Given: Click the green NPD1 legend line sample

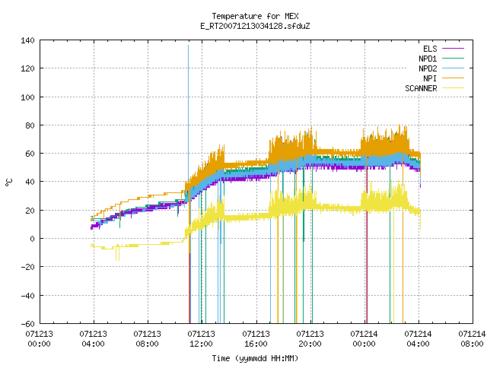Looking at the screenshot, I should pyautogui.click(x=454, y=58).
